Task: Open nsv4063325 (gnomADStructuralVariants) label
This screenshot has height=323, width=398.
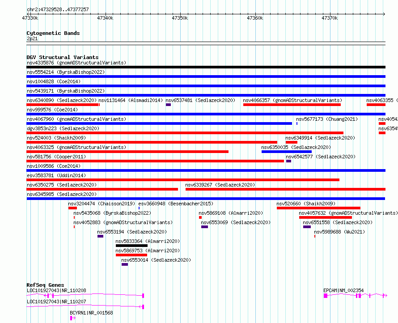Action: pyautogui.click(x=76, y=147)
